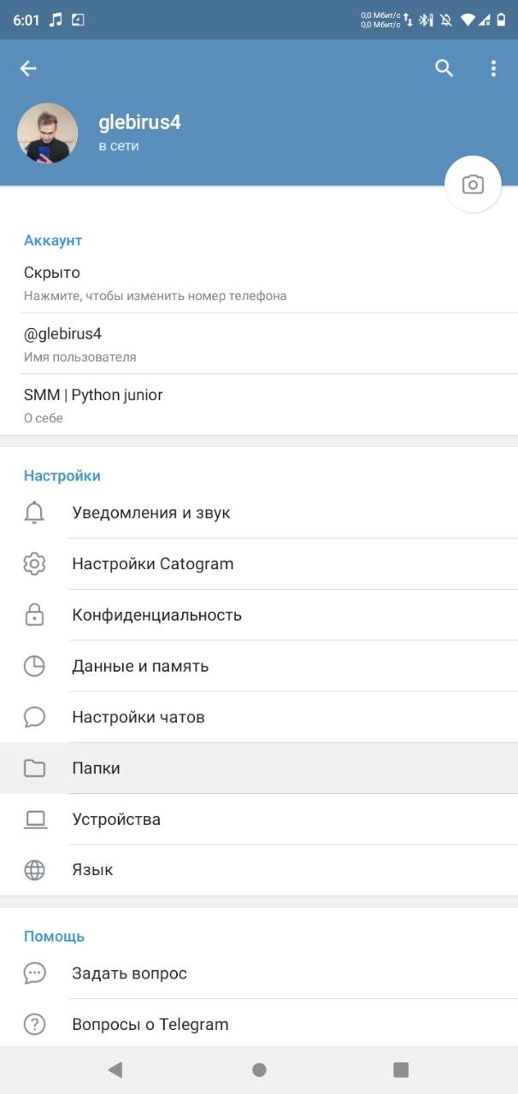This screenshot has width=518, height=1094.
Task: Open Задать вопрос help entry
Action: coord(259,973)
